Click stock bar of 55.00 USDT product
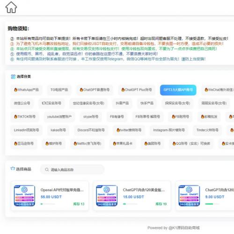 48,204
